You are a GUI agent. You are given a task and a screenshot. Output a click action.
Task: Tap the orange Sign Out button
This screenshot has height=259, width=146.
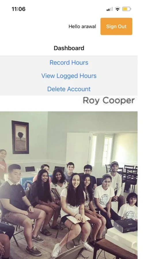116,26
